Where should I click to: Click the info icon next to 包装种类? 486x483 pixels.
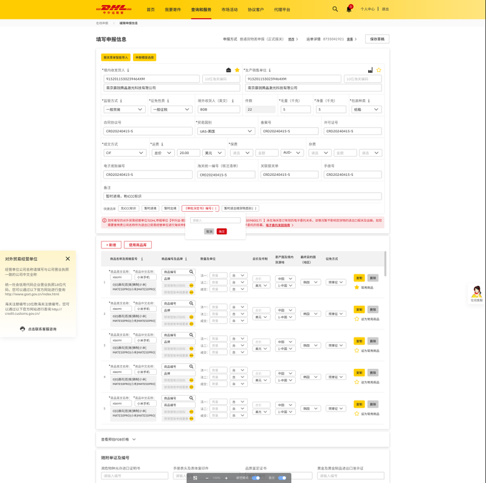369,101
